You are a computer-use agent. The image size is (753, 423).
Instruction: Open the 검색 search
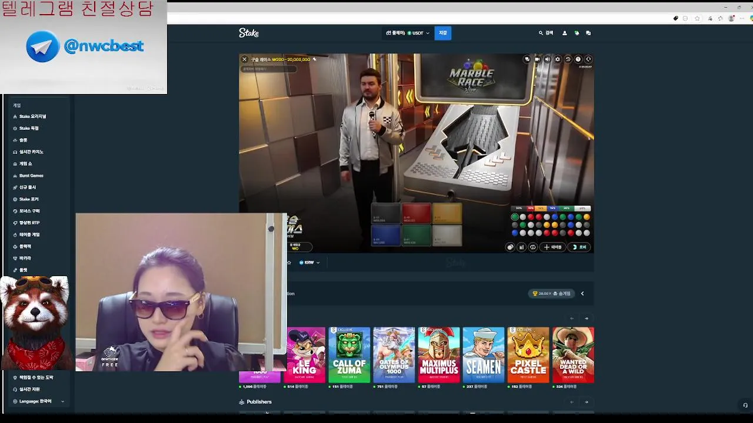546,33
